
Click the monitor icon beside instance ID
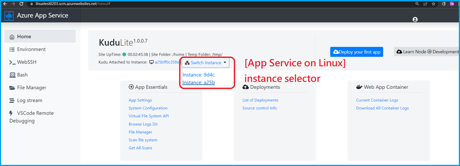click(x=151, y=62)
